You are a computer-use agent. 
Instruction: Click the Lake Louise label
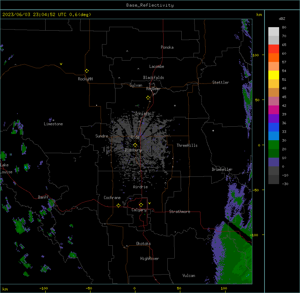pos(6,168)
